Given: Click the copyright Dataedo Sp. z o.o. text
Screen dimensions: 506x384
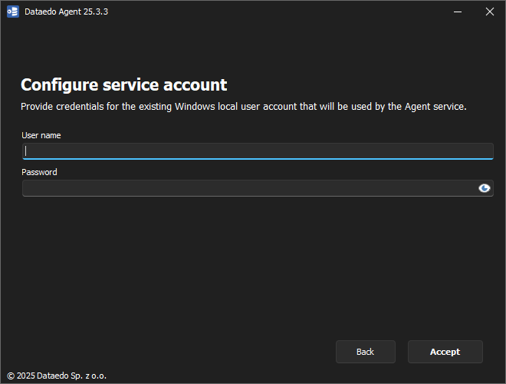Looking at the screenshot, I should click(x=57, y=376).
